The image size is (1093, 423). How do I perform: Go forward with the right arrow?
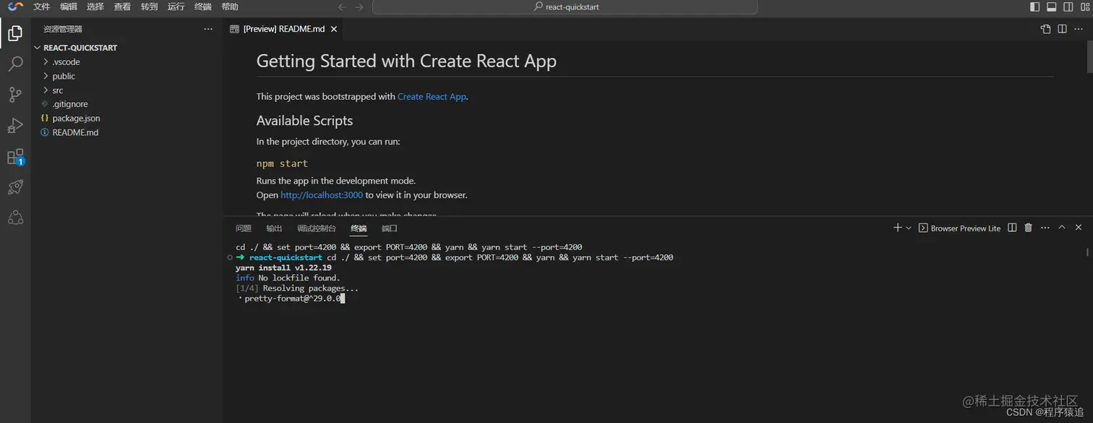tap(359, 7)
